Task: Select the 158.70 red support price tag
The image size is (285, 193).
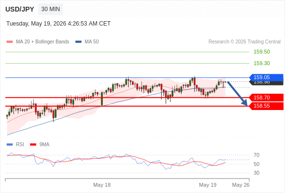Action: (x=266, y=97)
